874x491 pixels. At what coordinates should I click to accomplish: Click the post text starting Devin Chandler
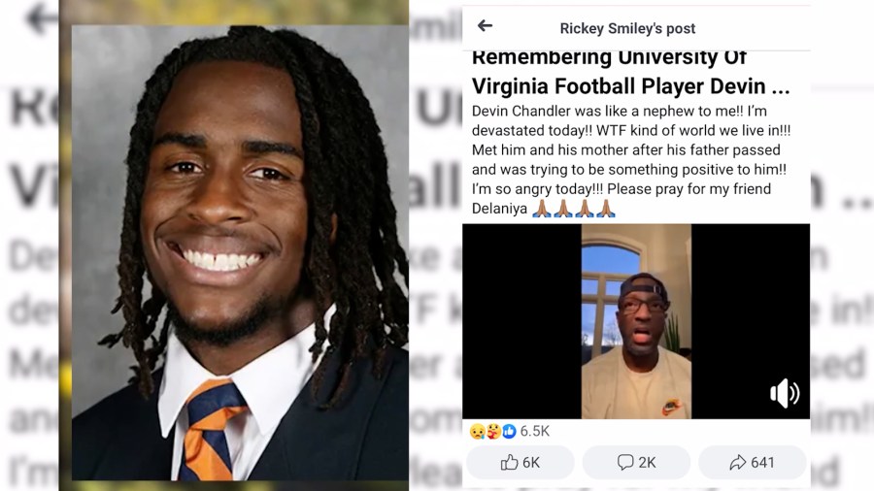(x=630, y=160)
